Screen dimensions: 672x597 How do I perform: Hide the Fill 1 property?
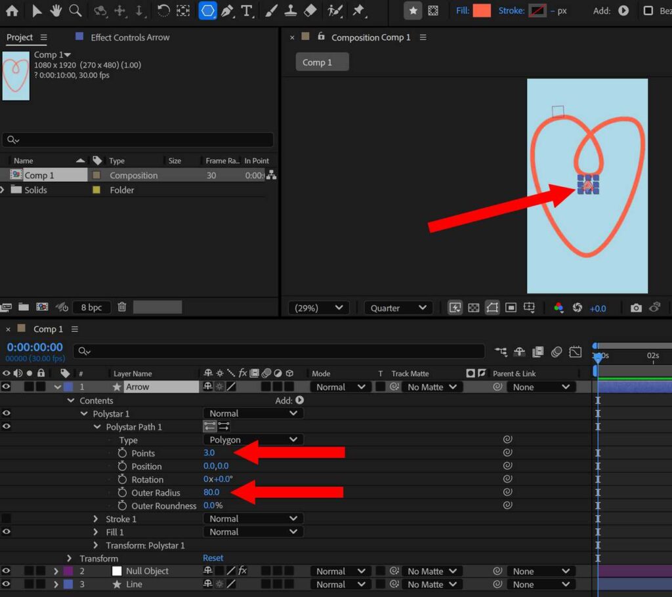[x=6, y=532]
